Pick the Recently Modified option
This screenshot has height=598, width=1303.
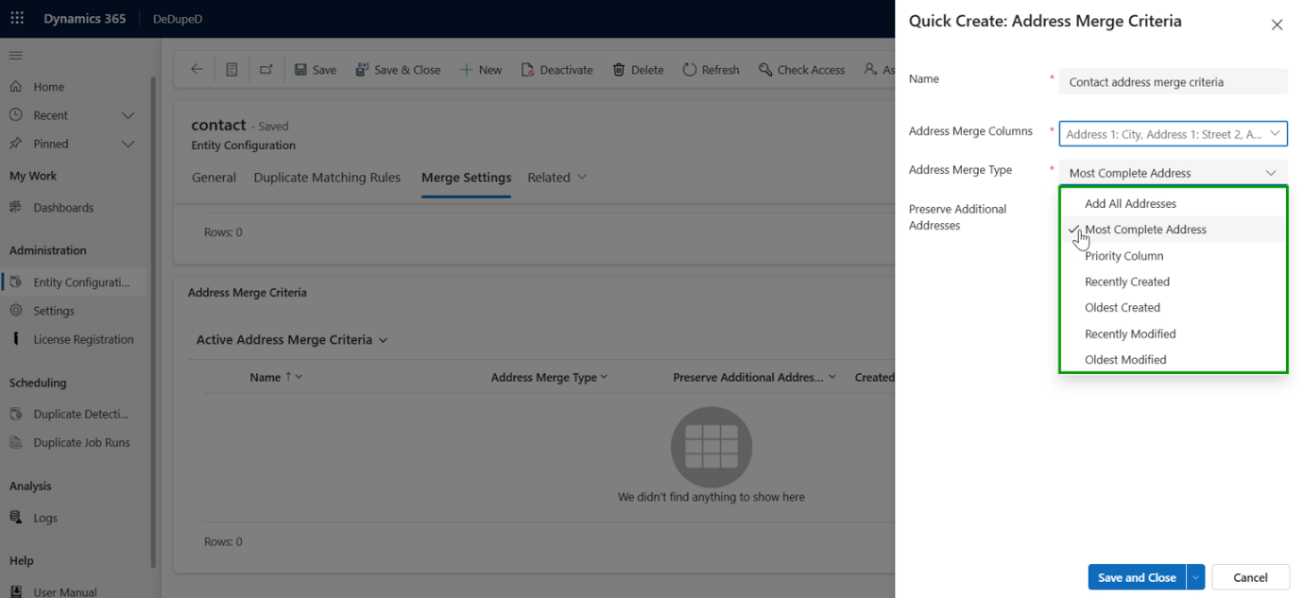(1130, 333)
